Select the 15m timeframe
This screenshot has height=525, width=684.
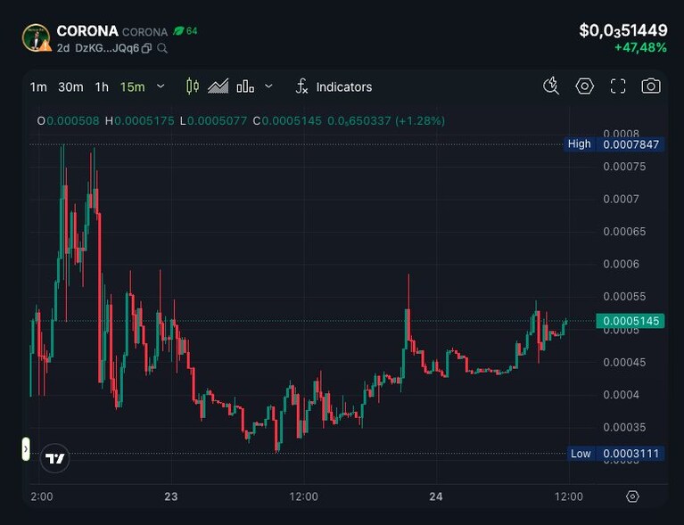[133, 87]
